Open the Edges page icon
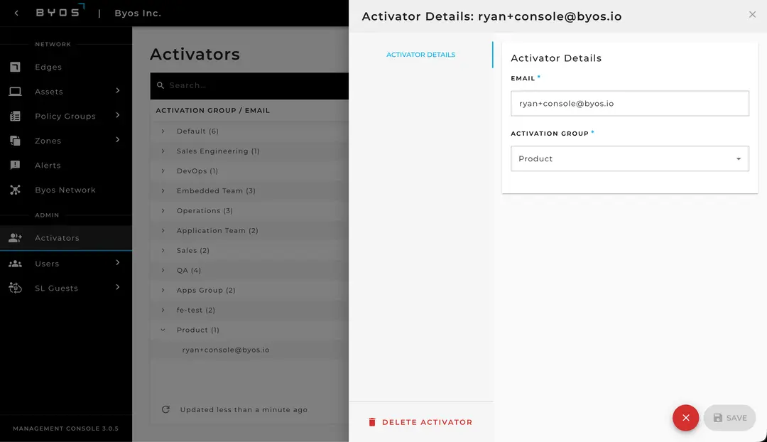 pos(15,67)
